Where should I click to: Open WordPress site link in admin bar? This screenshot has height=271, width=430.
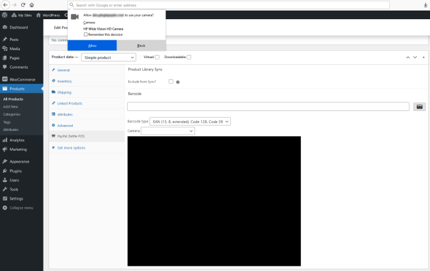click(x=48, y=15)
